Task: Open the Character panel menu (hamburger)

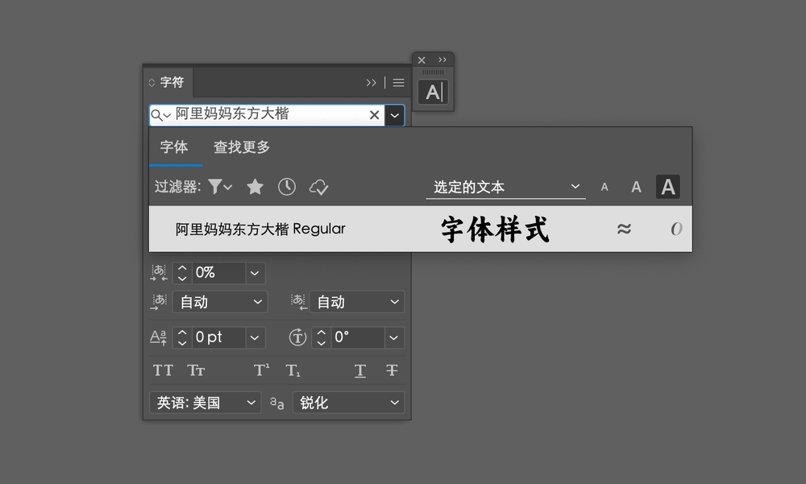Action: coord(398,83)
